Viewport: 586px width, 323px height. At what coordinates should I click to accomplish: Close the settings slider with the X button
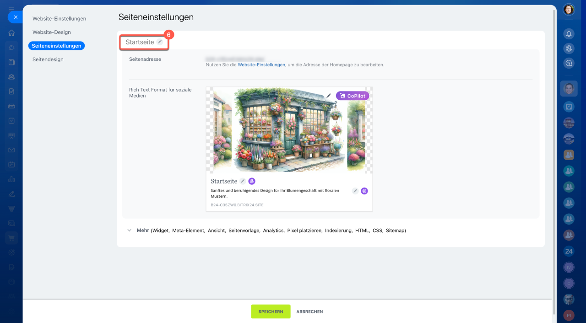point(15,17)
